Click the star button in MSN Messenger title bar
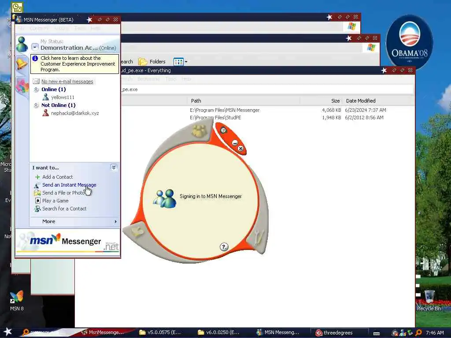 click(89, 19)
